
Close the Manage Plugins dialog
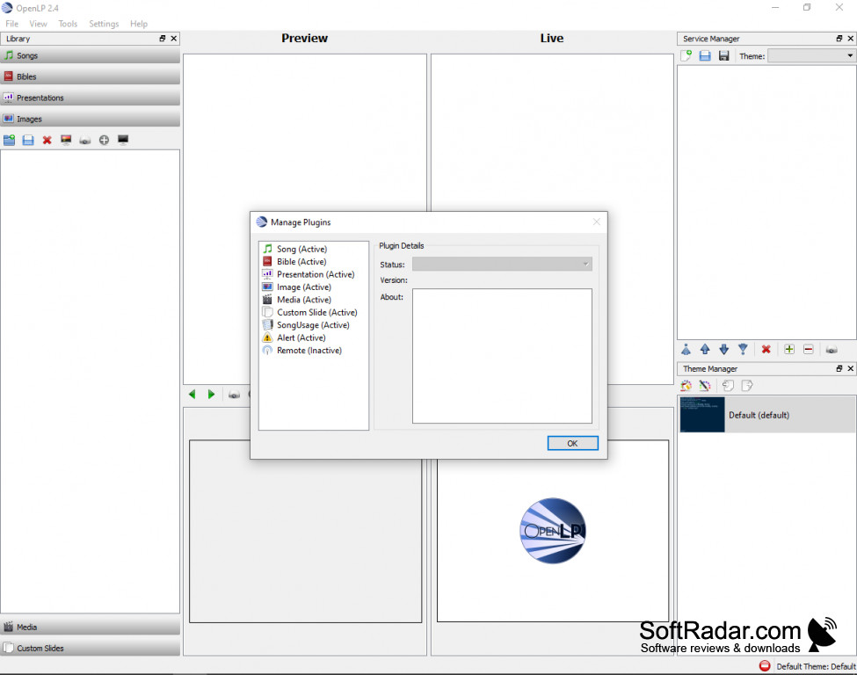tap(596, 221)
